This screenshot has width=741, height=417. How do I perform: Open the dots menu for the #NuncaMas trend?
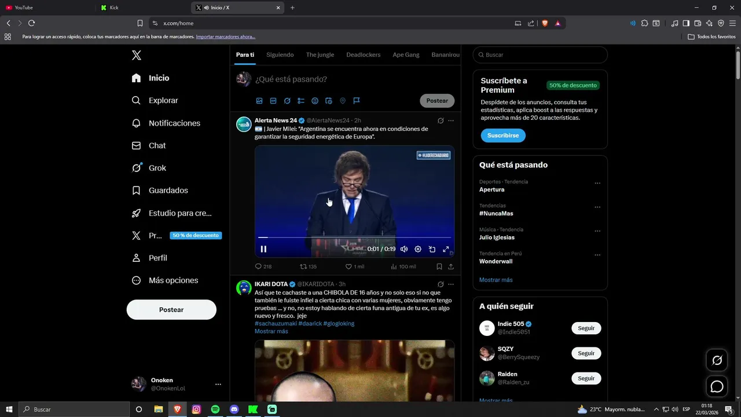tap(597, 207)
